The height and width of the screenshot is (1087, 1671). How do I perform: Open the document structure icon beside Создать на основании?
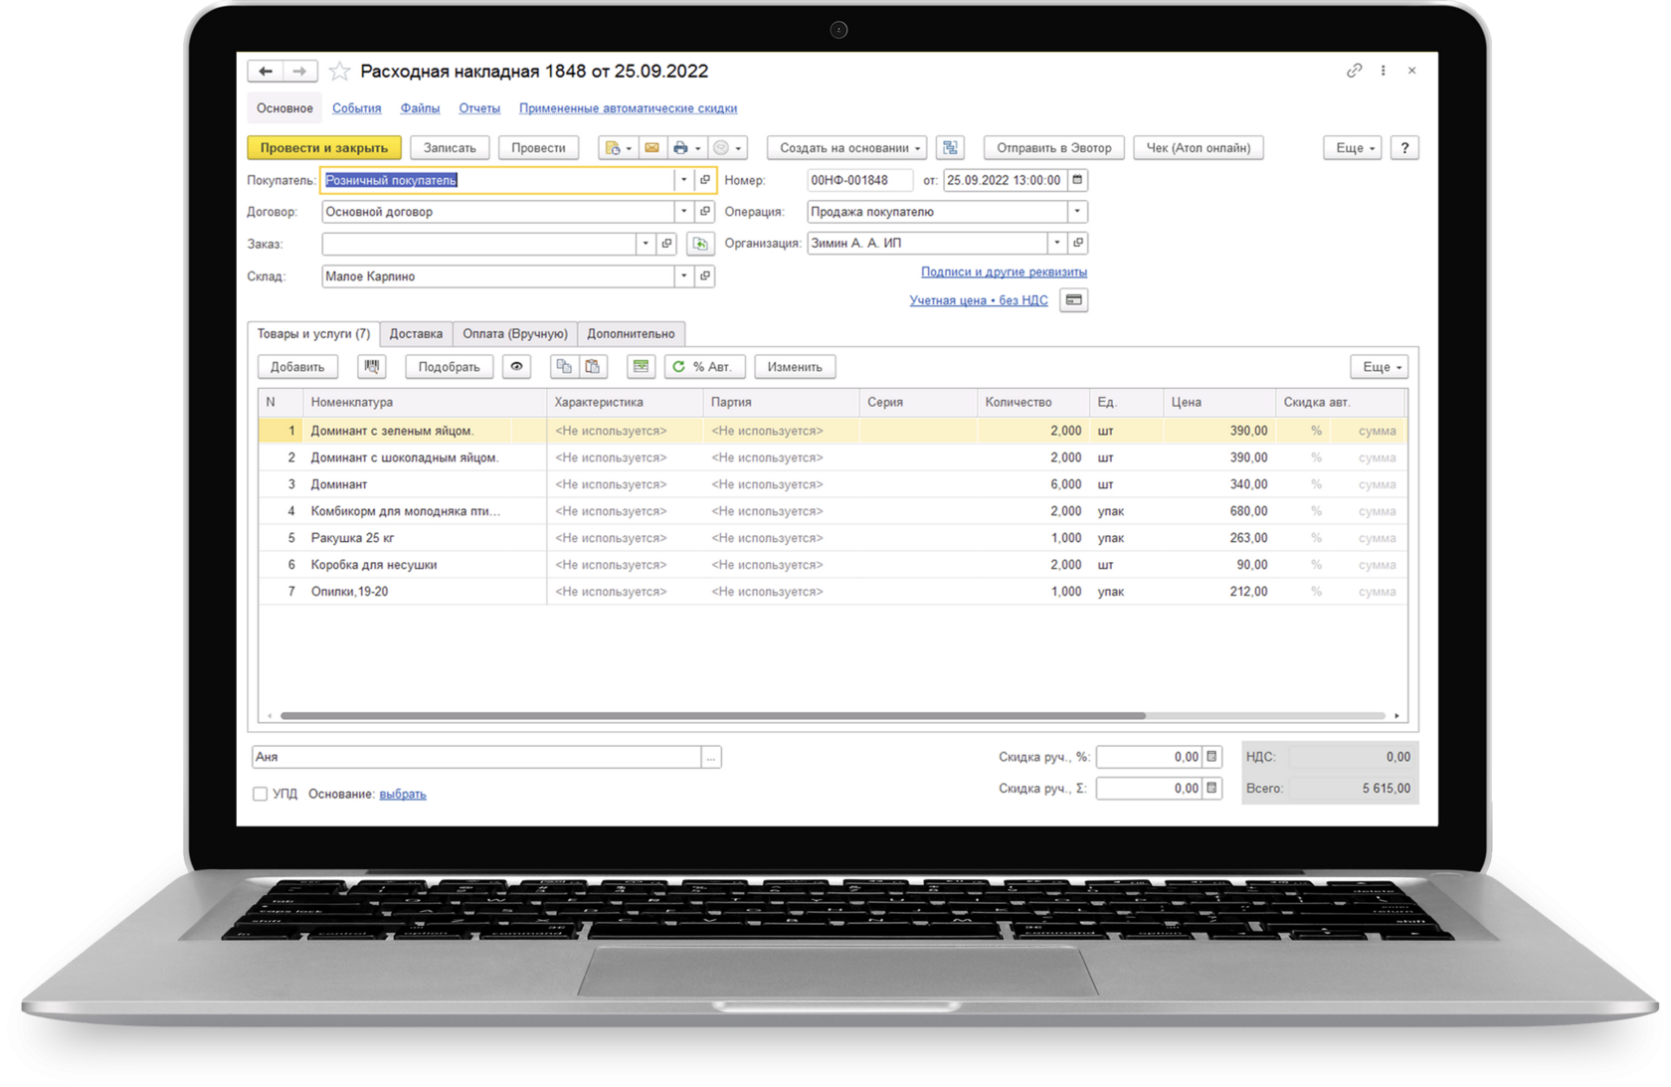tap(951, 148)
